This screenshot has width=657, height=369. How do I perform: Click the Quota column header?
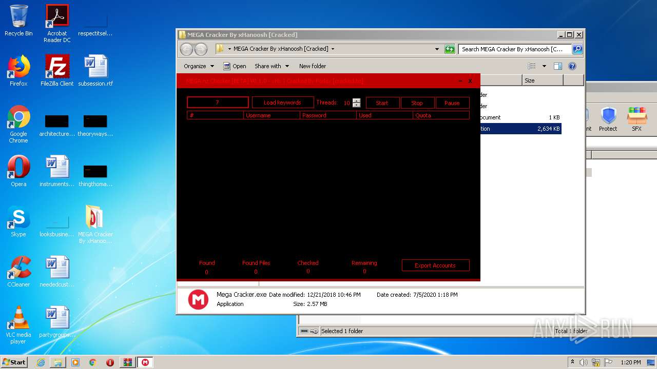[441, 115]
